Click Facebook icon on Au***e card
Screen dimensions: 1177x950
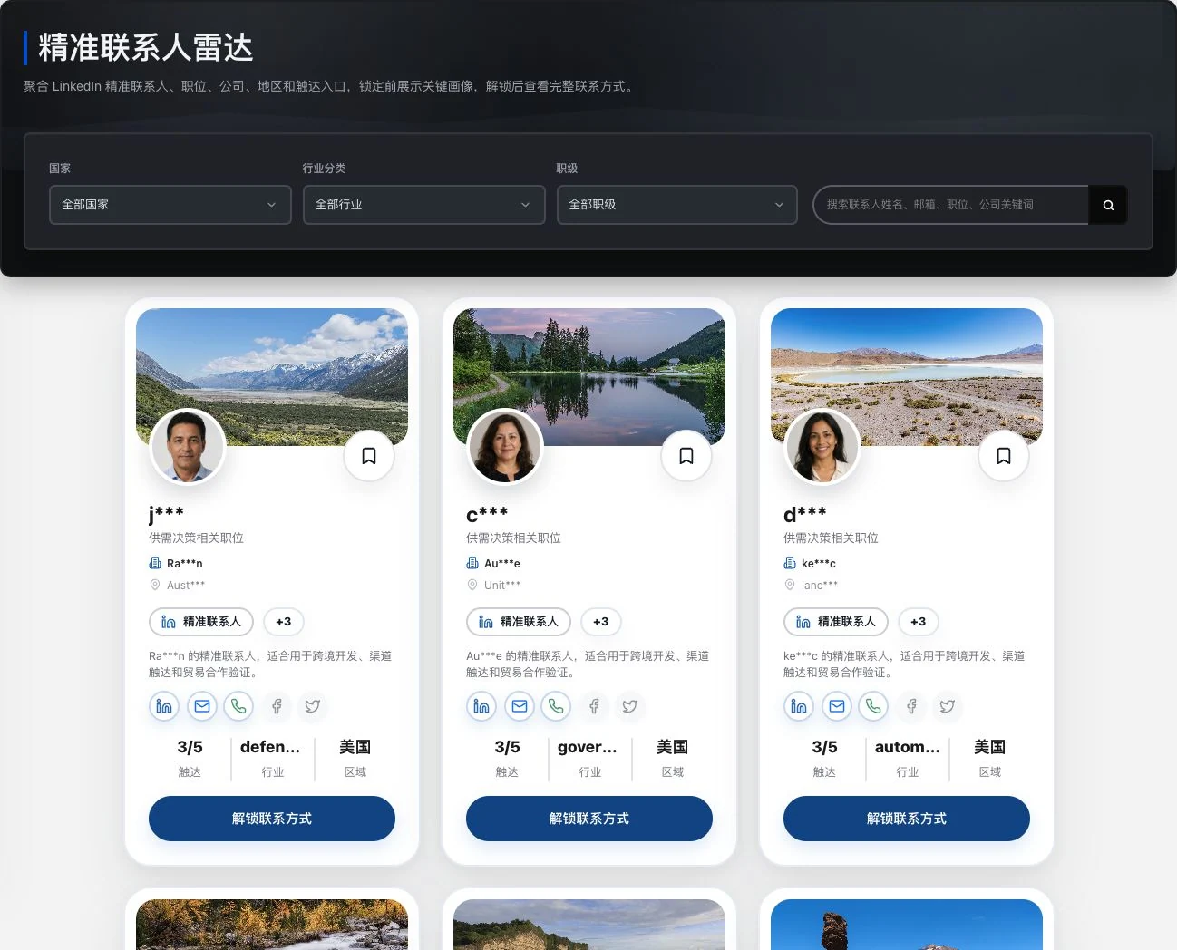click(x=593, y=706)
